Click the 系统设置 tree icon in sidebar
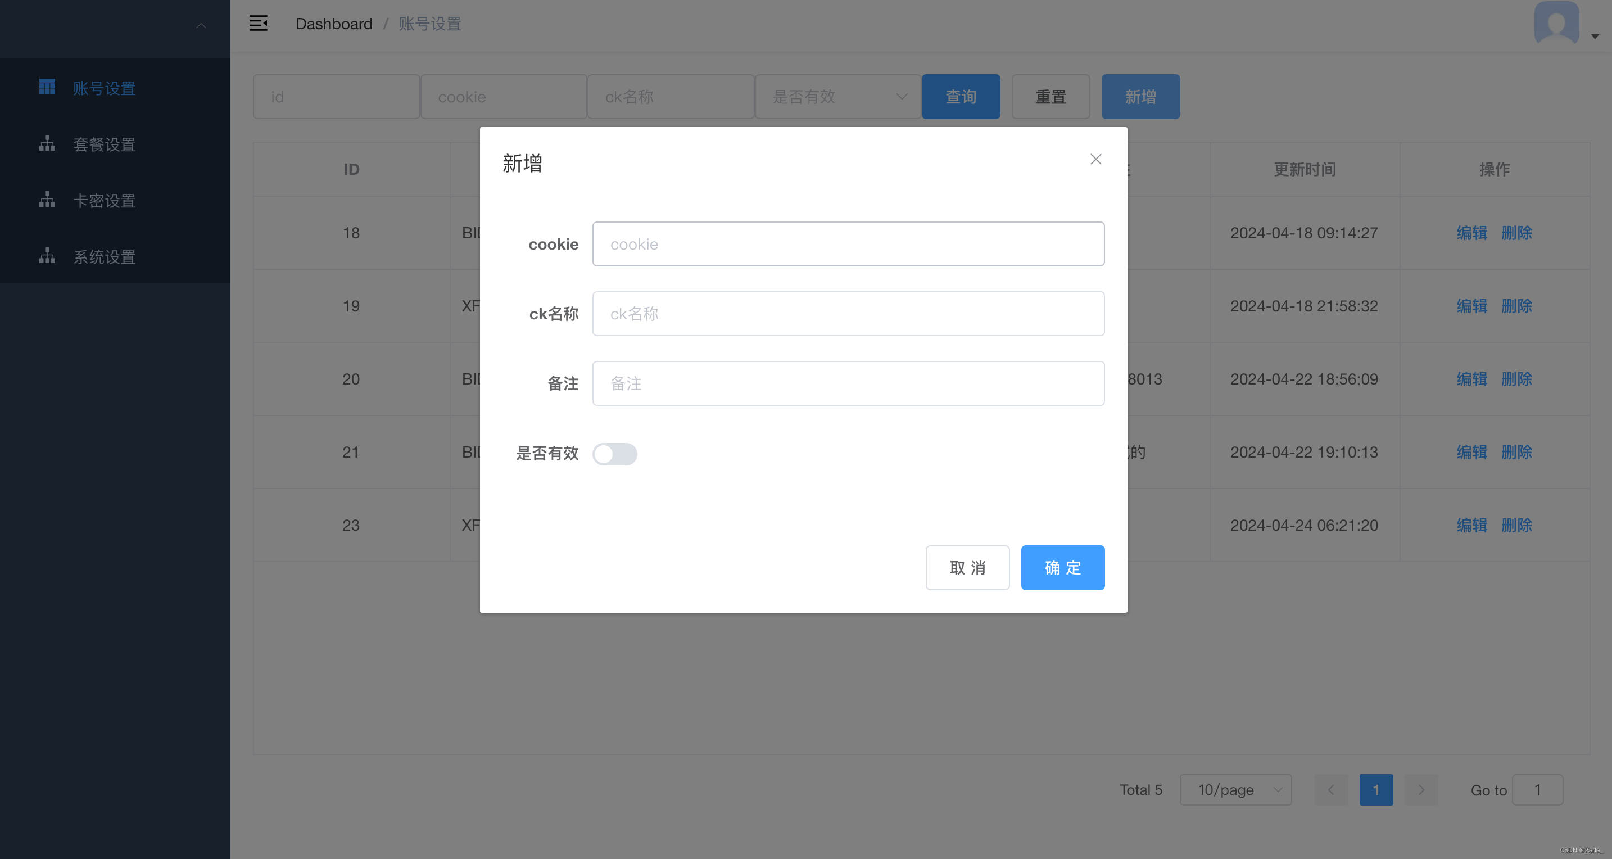The image size is (1612, 859). click(47, 256)
